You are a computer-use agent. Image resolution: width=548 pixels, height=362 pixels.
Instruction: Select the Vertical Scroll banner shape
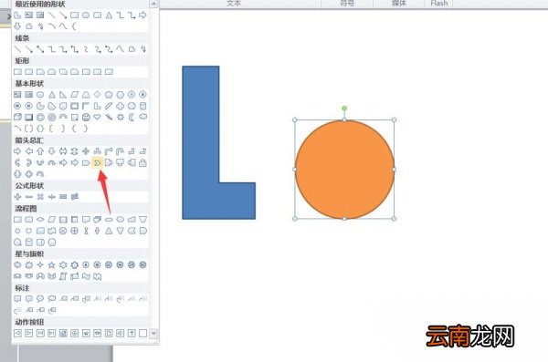coord(63,276)
